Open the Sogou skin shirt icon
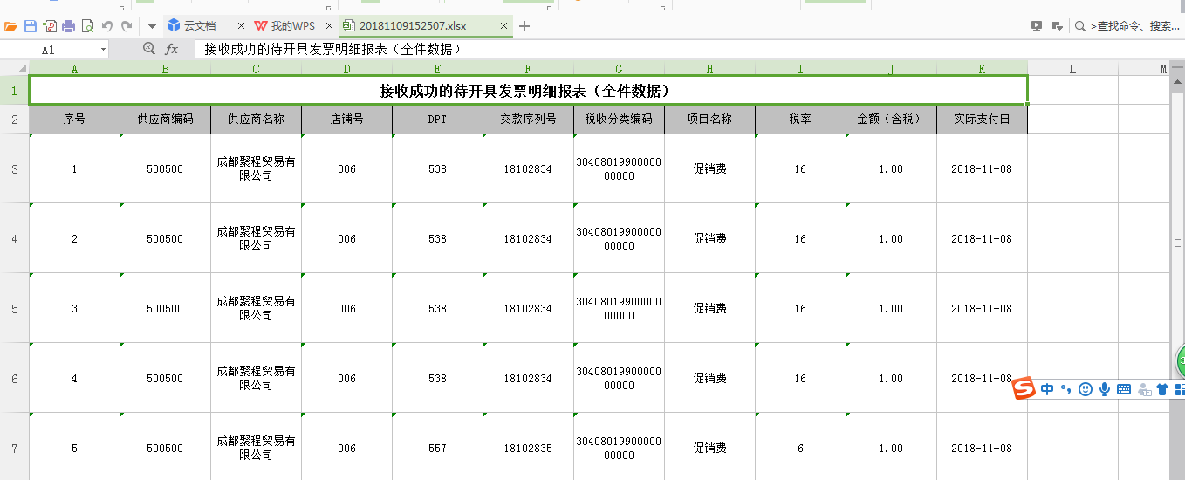 (x=1162, y=389)
